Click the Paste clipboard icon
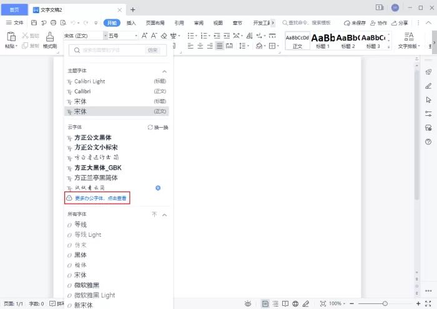 point(11,36)
